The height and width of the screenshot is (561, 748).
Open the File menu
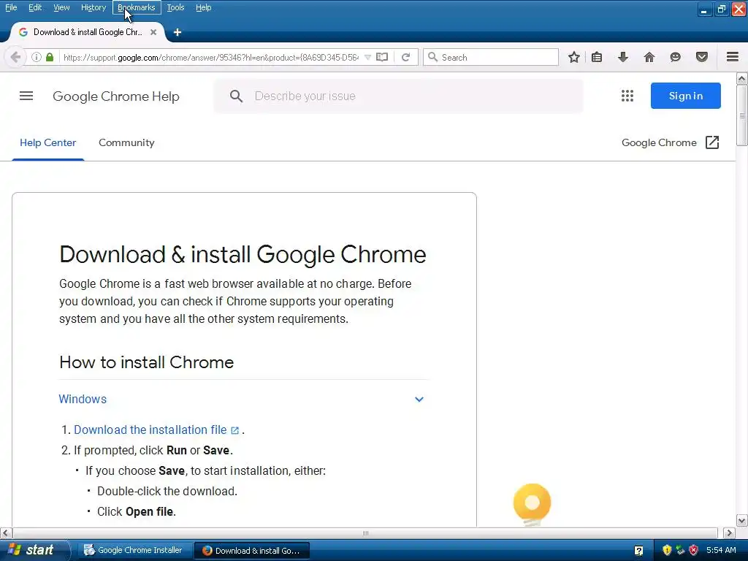coord(11,7)
